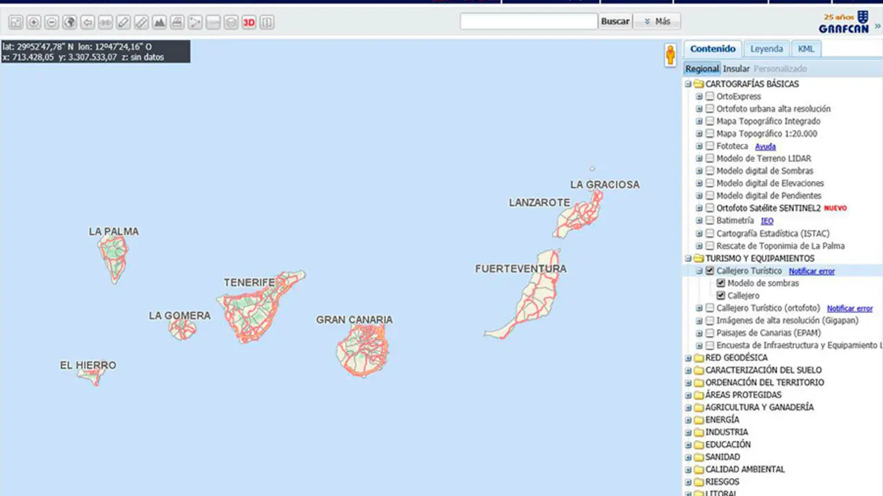Image resolution: width=883 pixels, height=496 pixels.
Task: Select the Insular view tab
Action: tap(736, 69)
